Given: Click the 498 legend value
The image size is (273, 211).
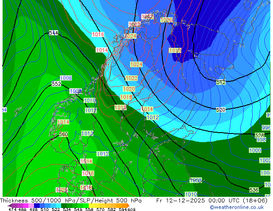Looking at the screenshot, I should [34, 209].
